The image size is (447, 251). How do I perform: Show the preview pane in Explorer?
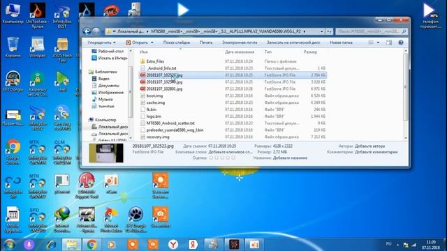tap(389, 43)
